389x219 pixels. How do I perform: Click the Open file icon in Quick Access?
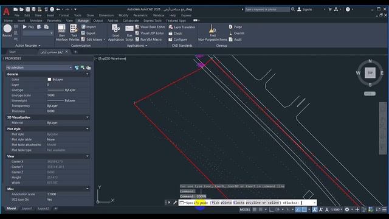pos(21,10)
